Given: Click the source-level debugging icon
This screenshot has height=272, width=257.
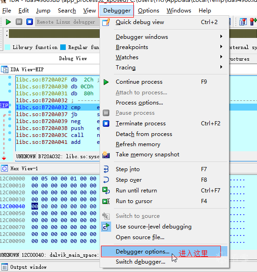Looking at the screenshot, I should click(x=106, y=227).
